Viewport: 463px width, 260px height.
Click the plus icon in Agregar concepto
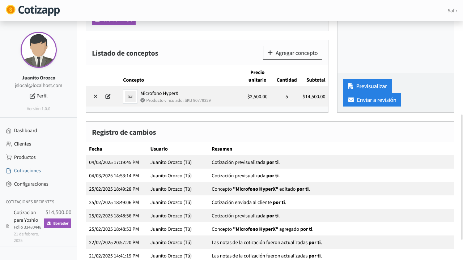(270, 53)
